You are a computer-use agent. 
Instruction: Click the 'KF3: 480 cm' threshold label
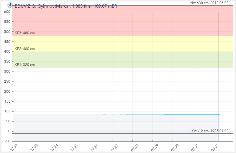[x=25, y=33]
